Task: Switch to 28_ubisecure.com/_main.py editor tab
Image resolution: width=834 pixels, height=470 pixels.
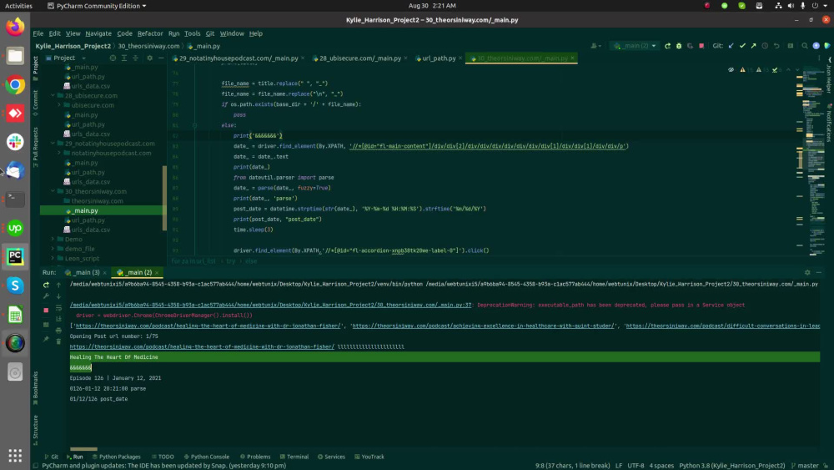Action: pos(359,58)
